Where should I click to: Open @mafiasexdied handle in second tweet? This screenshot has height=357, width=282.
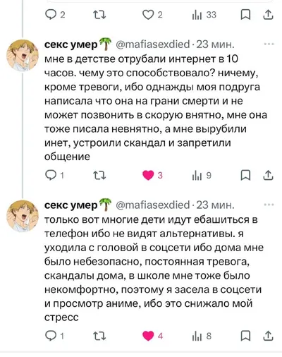click(x=153, y=205)
